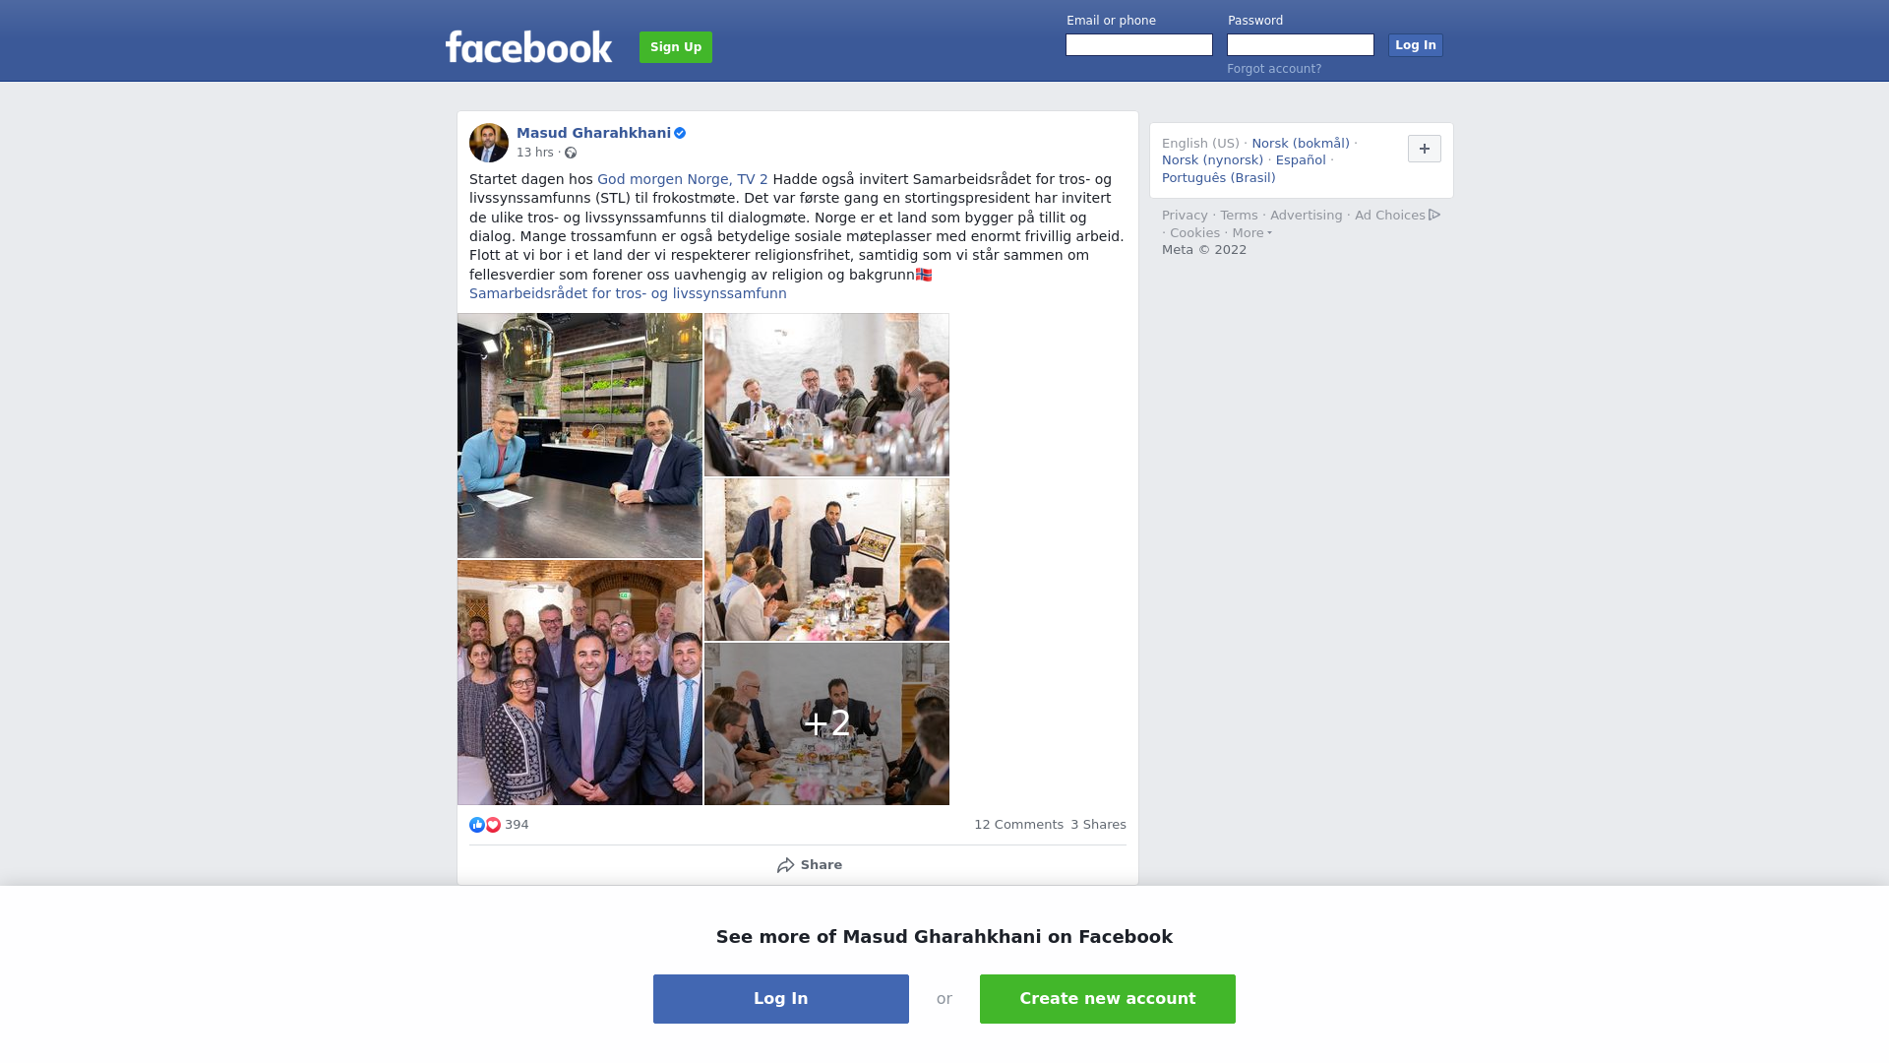Switch language to Norsk (bokmål)
Screen dimensions: 1889x1063
click(1301, 144)
